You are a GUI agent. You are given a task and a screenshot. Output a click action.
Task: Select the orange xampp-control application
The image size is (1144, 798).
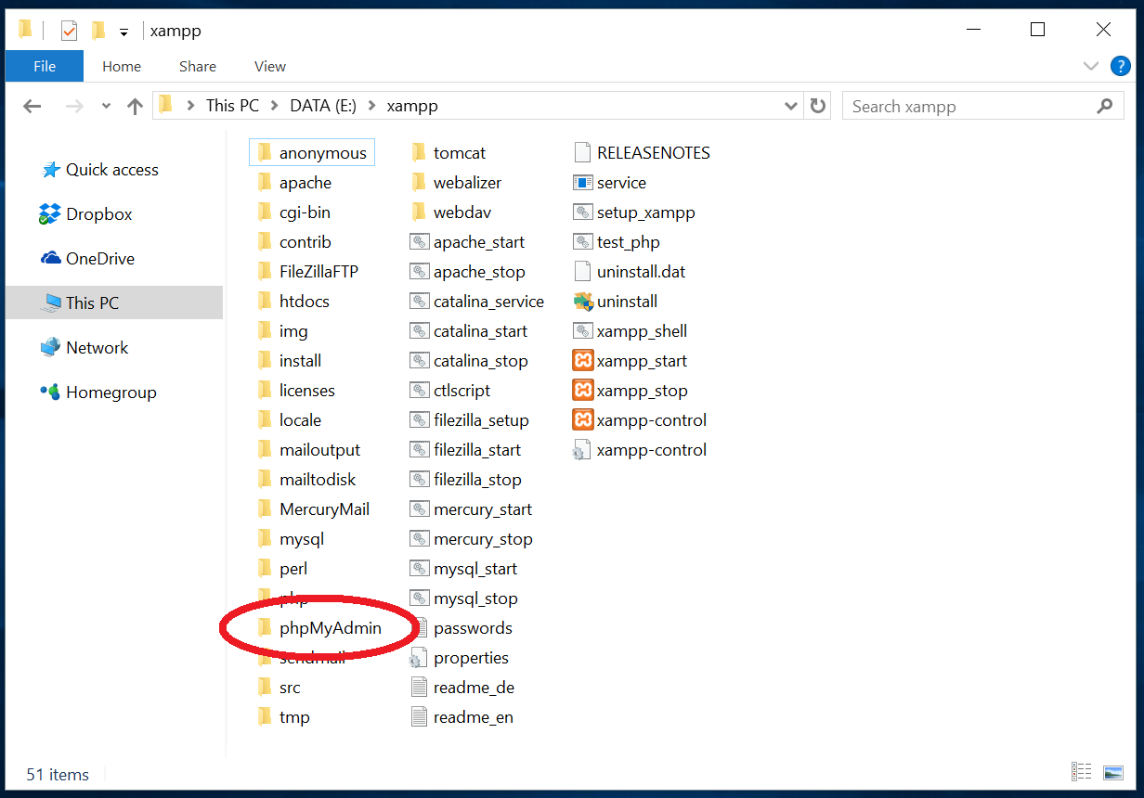[640, 420]
